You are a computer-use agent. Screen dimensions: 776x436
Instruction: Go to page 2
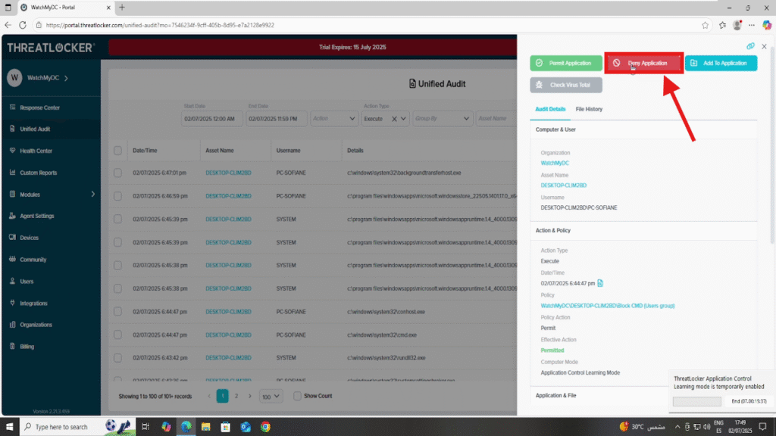(236, 396)
